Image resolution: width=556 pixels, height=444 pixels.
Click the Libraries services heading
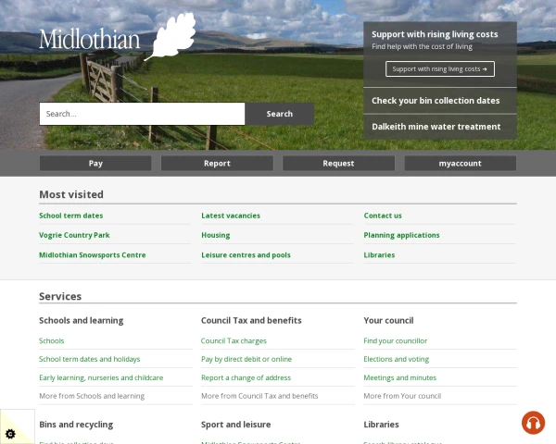[x=381, y=425]
